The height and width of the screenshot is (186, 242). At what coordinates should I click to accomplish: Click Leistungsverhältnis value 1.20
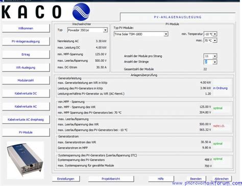coord(208,94)
